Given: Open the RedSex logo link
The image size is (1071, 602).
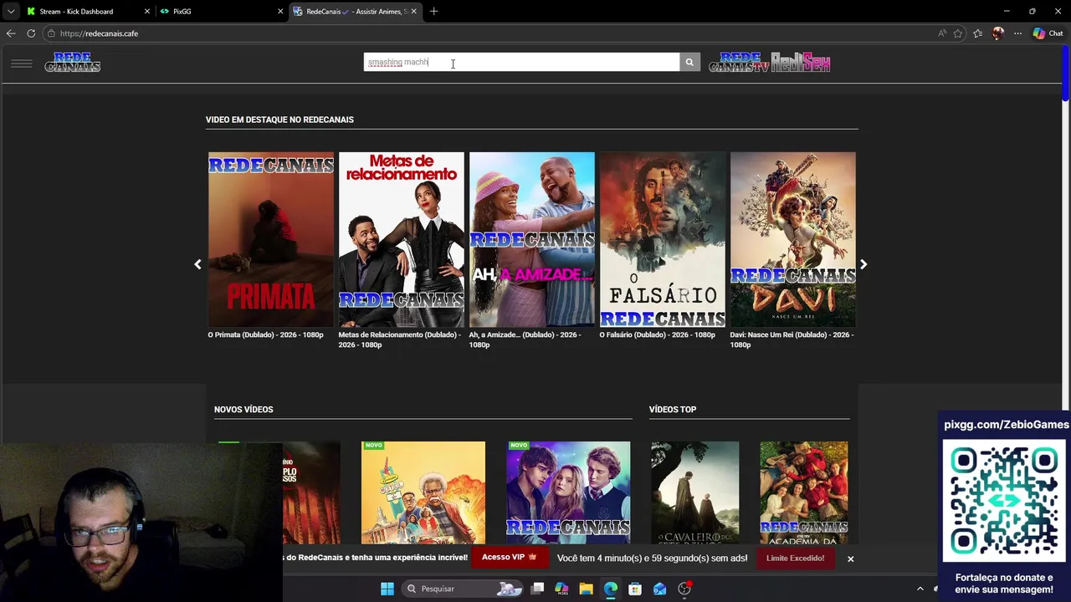Looking at the screenshot, I should click(x=801, y=63).
